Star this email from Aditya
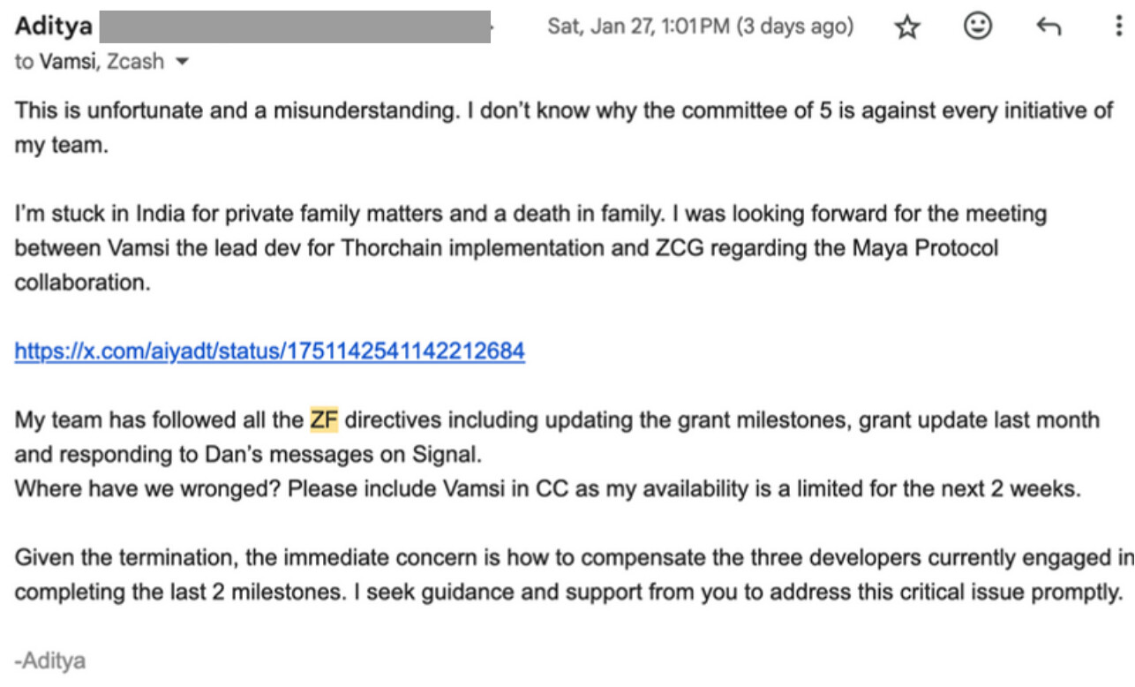This screenshot has width=1135, height=687. coord(907,27)
